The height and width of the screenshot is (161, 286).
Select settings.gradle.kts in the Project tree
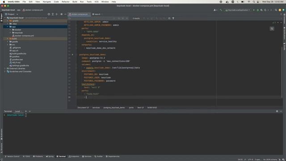21,66
